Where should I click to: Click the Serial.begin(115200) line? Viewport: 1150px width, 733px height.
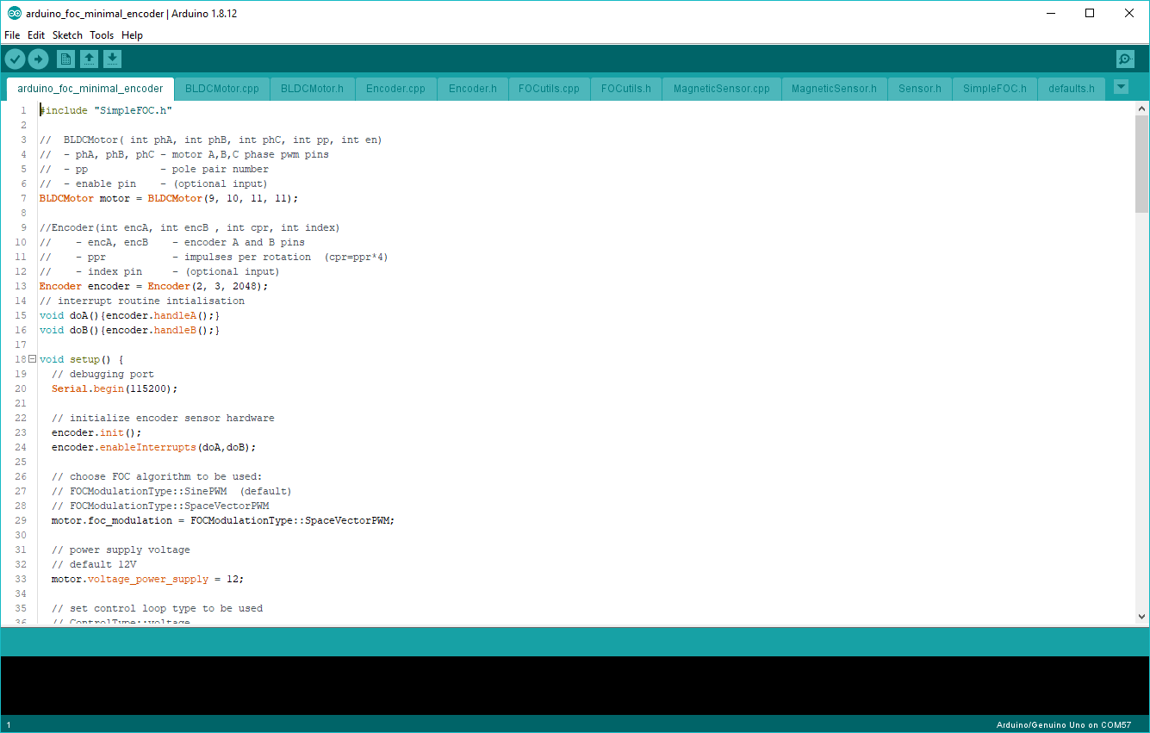click(115, 388)
